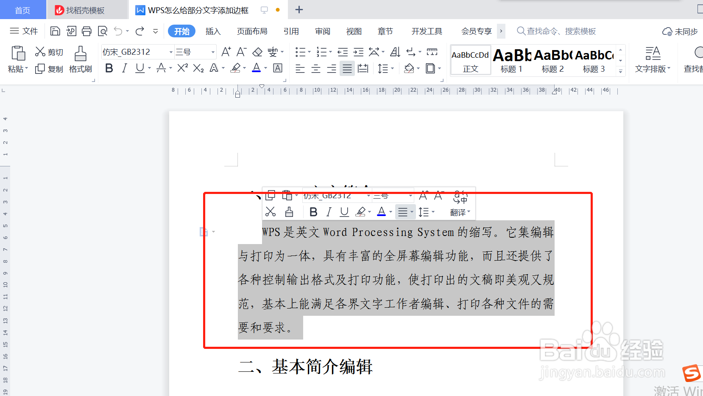Decrease font size in ribbon
703x396 pixels.
241,52
